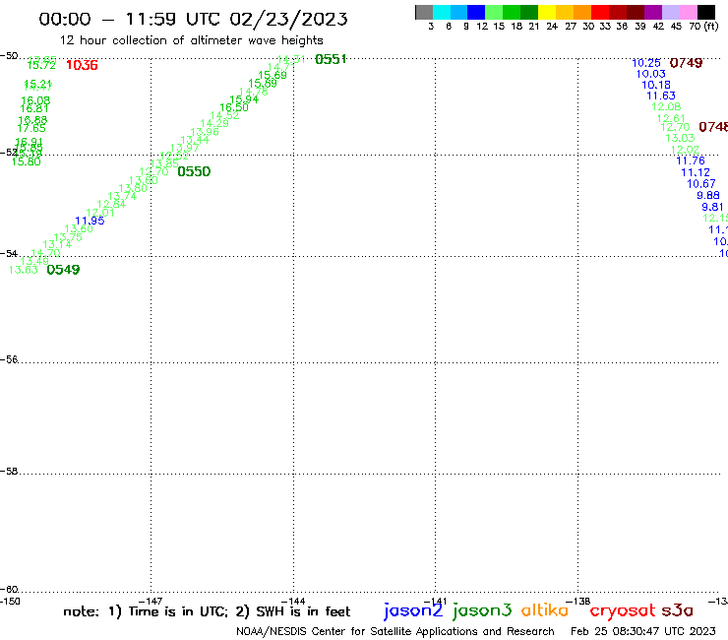
Task: Click the subtitle '12 hour collection of altimeter wave heights'
Action: (x=192, y=40)
